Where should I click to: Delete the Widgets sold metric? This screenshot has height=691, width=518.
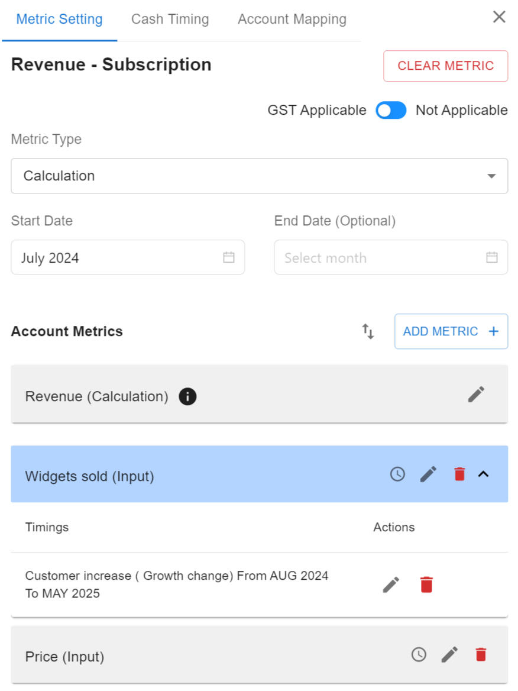[459, 474]
